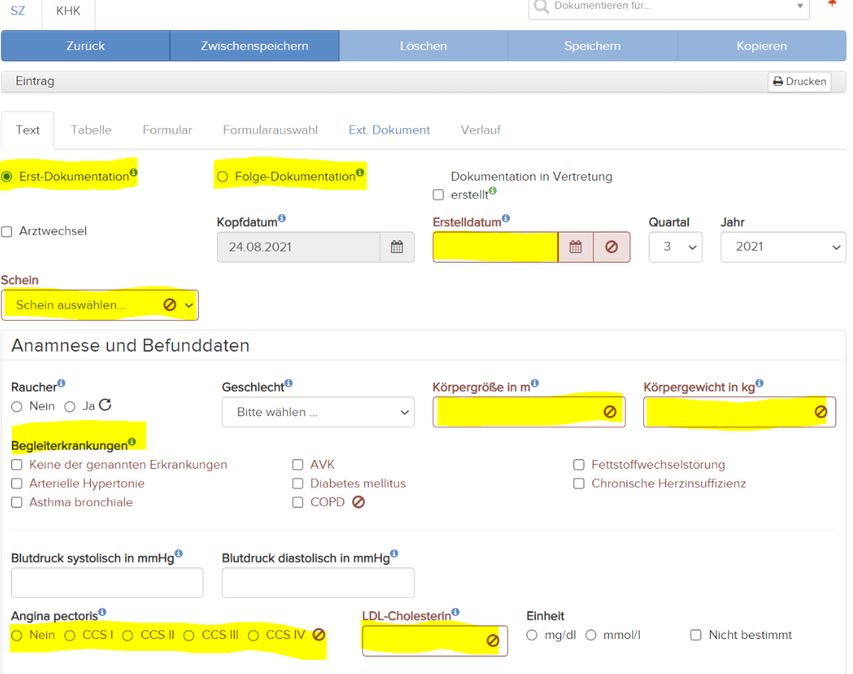Open the calendar picker next to Kopfdatum

click(x=397, y=247)
